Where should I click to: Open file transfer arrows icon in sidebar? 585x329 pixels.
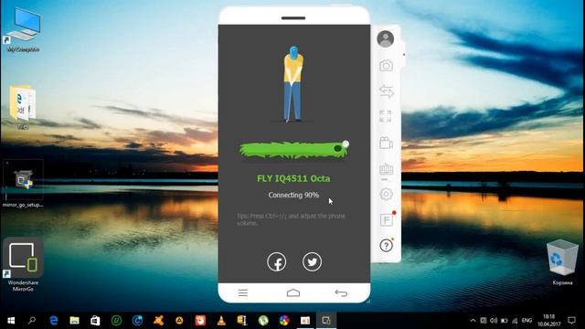[386, 91]
